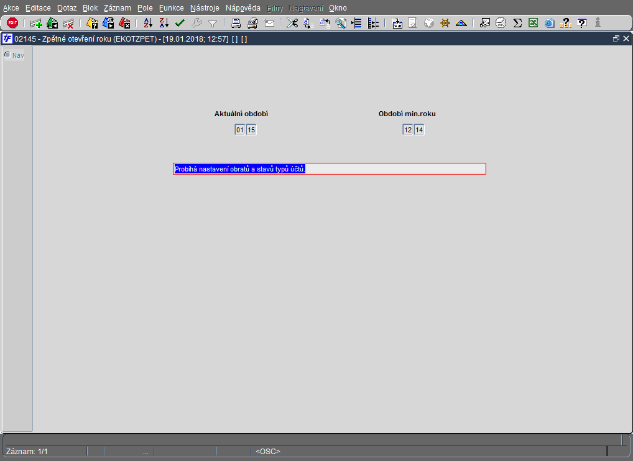Click the cancel query icon with X

click(x=124, y=23)
